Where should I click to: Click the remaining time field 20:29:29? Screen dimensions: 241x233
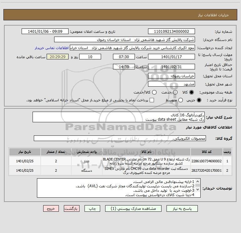click(58, 57)
